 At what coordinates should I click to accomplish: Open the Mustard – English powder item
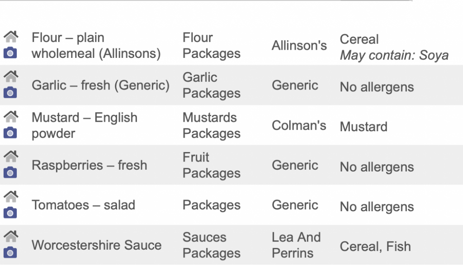point(85,125)
